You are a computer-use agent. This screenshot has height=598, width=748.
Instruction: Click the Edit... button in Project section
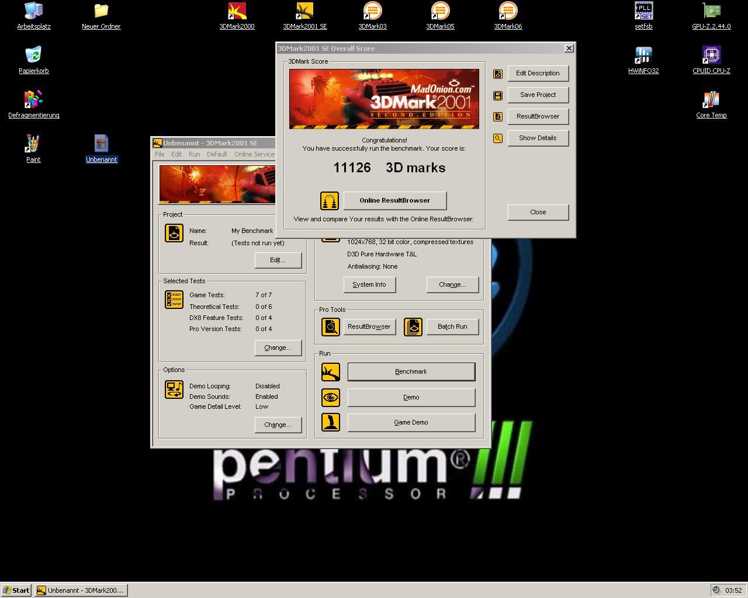pos(278,260)
